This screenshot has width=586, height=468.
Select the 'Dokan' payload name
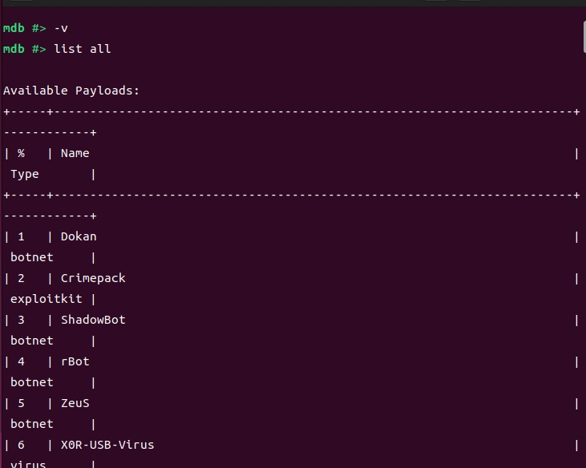[79, 236]
